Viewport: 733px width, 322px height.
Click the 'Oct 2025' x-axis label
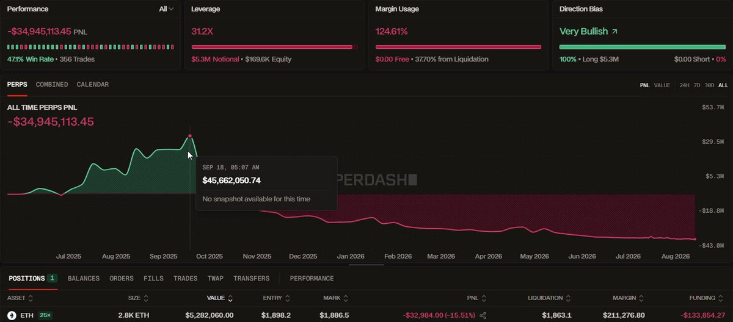pyautogui.click(x=210, y=257)
